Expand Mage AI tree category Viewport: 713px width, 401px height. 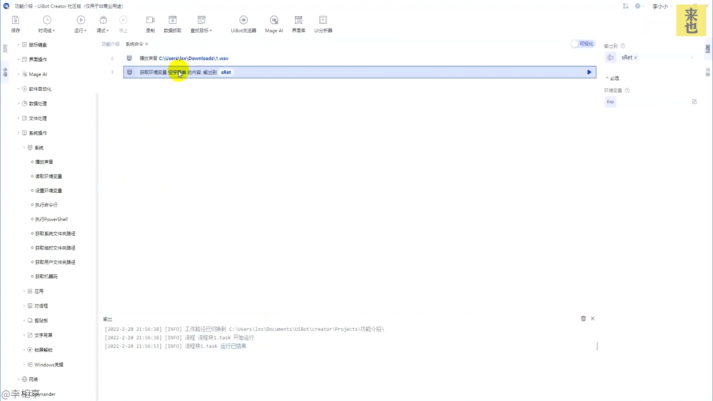[19, 74]
